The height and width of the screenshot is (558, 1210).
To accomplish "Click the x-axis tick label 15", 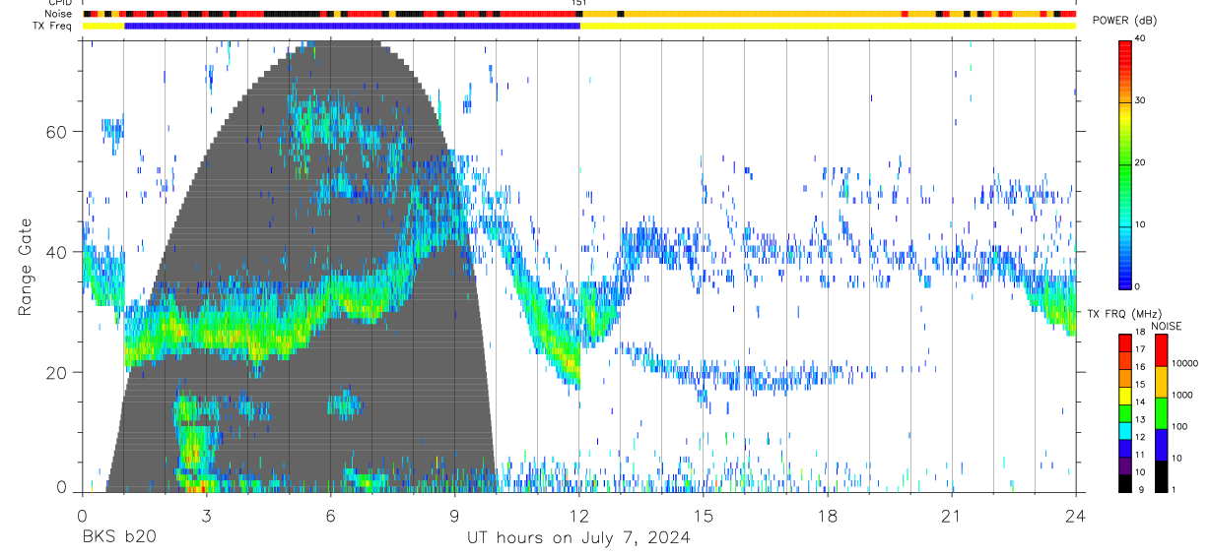I will point(703,515).
